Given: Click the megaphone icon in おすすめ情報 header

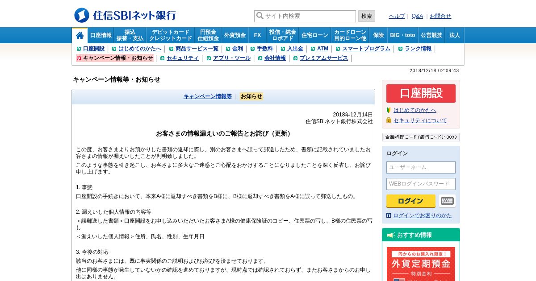Looking at the screenshot, I should coord(391,235).
